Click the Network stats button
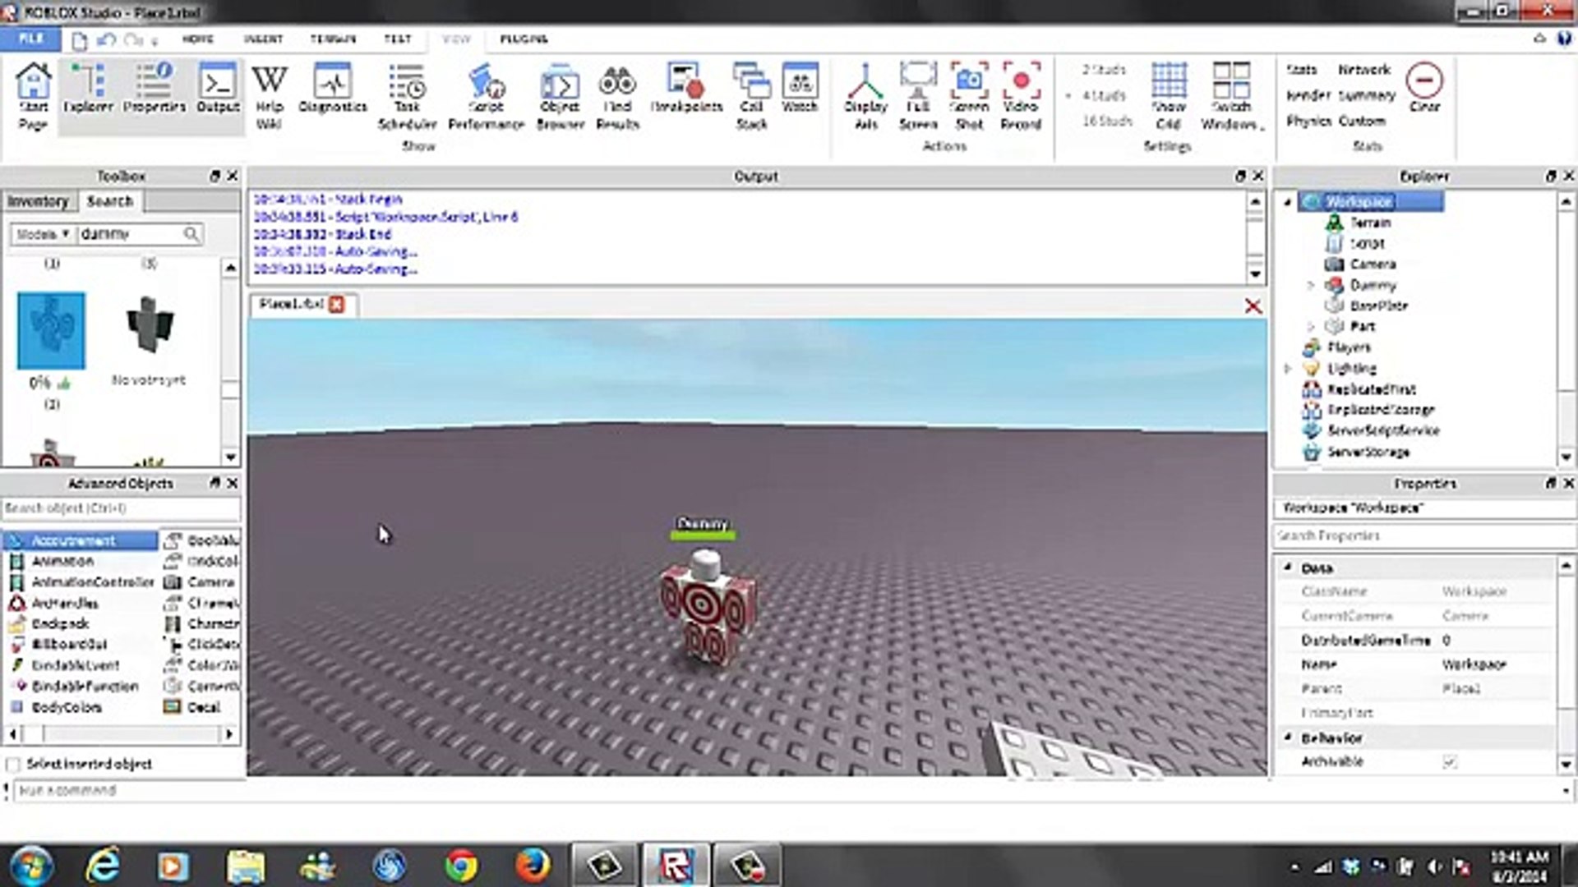The image size is (1578, 887). (1363, 70)
